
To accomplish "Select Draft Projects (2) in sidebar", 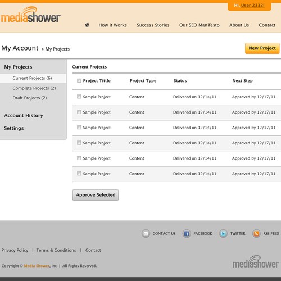I will (30, 98).
